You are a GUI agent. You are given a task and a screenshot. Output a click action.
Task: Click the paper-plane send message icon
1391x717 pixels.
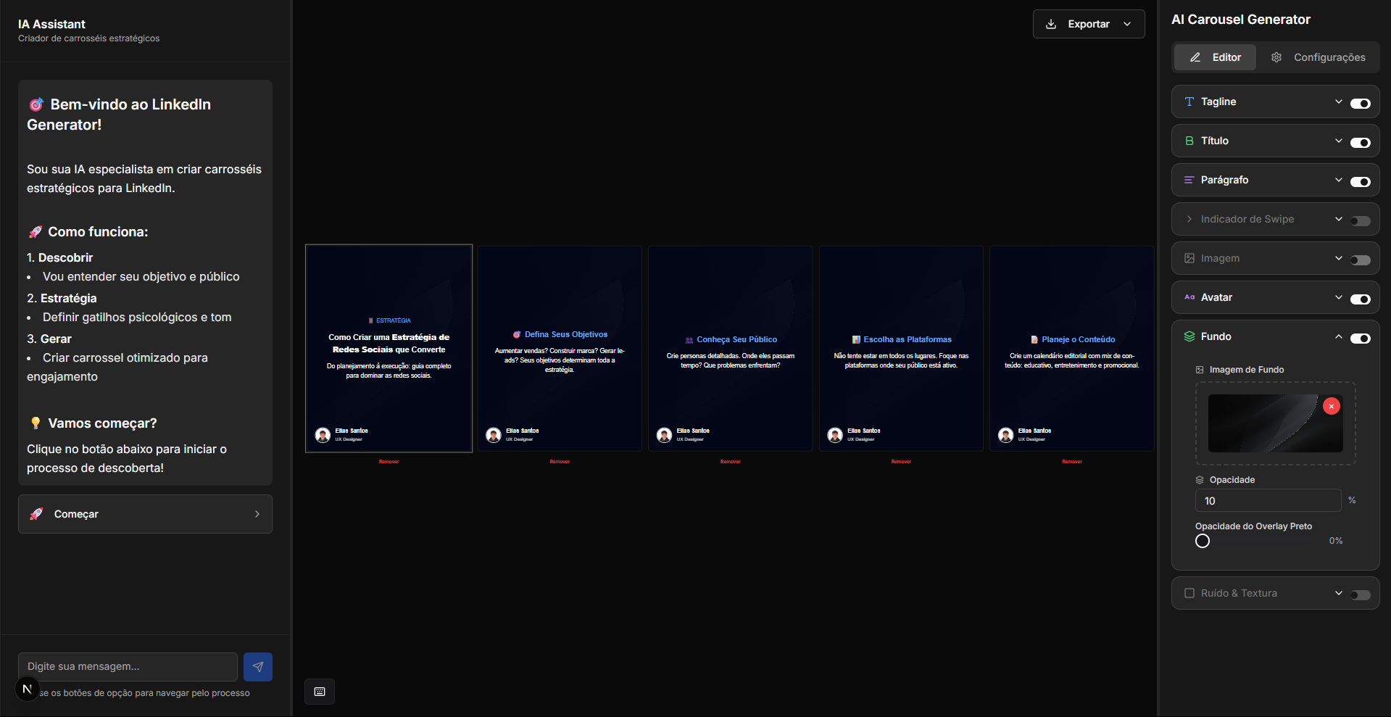click(x=257, y=667)
